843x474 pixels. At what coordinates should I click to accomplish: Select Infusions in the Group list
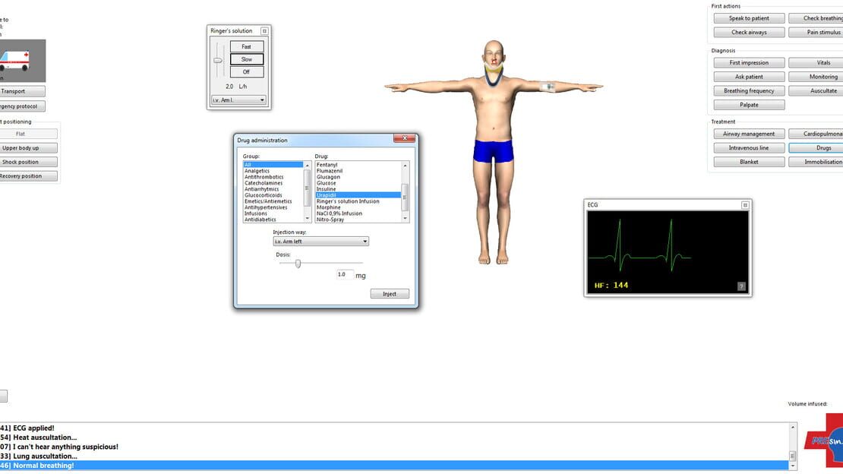256,213
